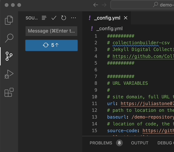
Task: Switch to the DEBUG console panel tab
Action: (x=166, y=143)
